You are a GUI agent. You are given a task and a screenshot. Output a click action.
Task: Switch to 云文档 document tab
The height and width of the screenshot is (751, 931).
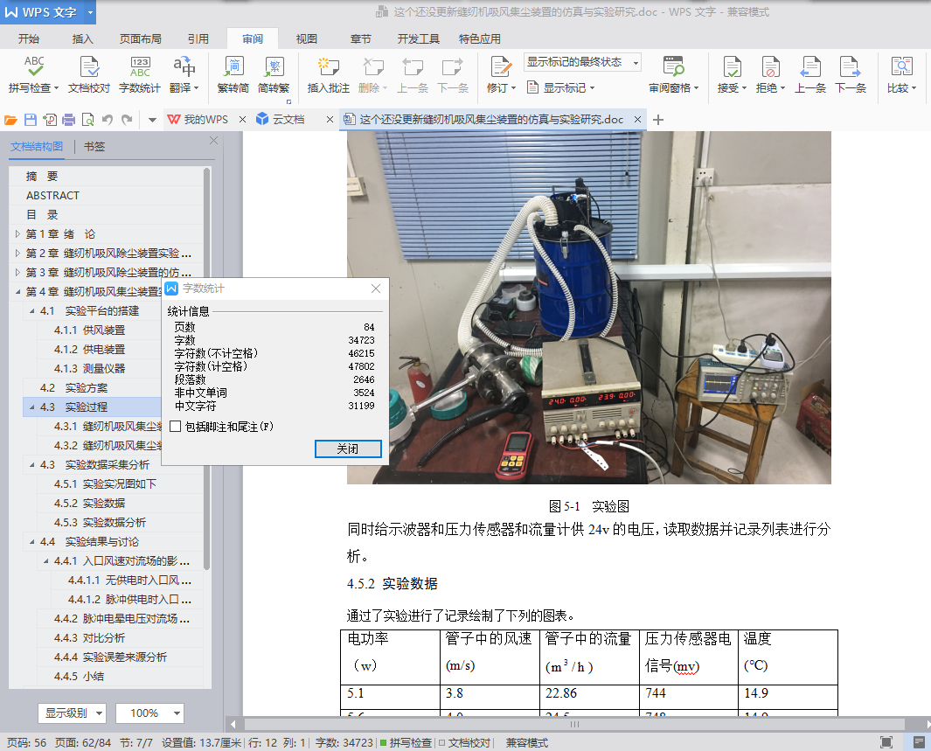[288, 119]
